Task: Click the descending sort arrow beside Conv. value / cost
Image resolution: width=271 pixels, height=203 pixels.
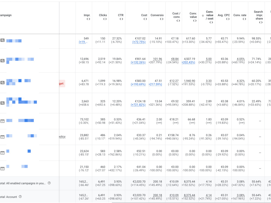Action: point(203,15)
